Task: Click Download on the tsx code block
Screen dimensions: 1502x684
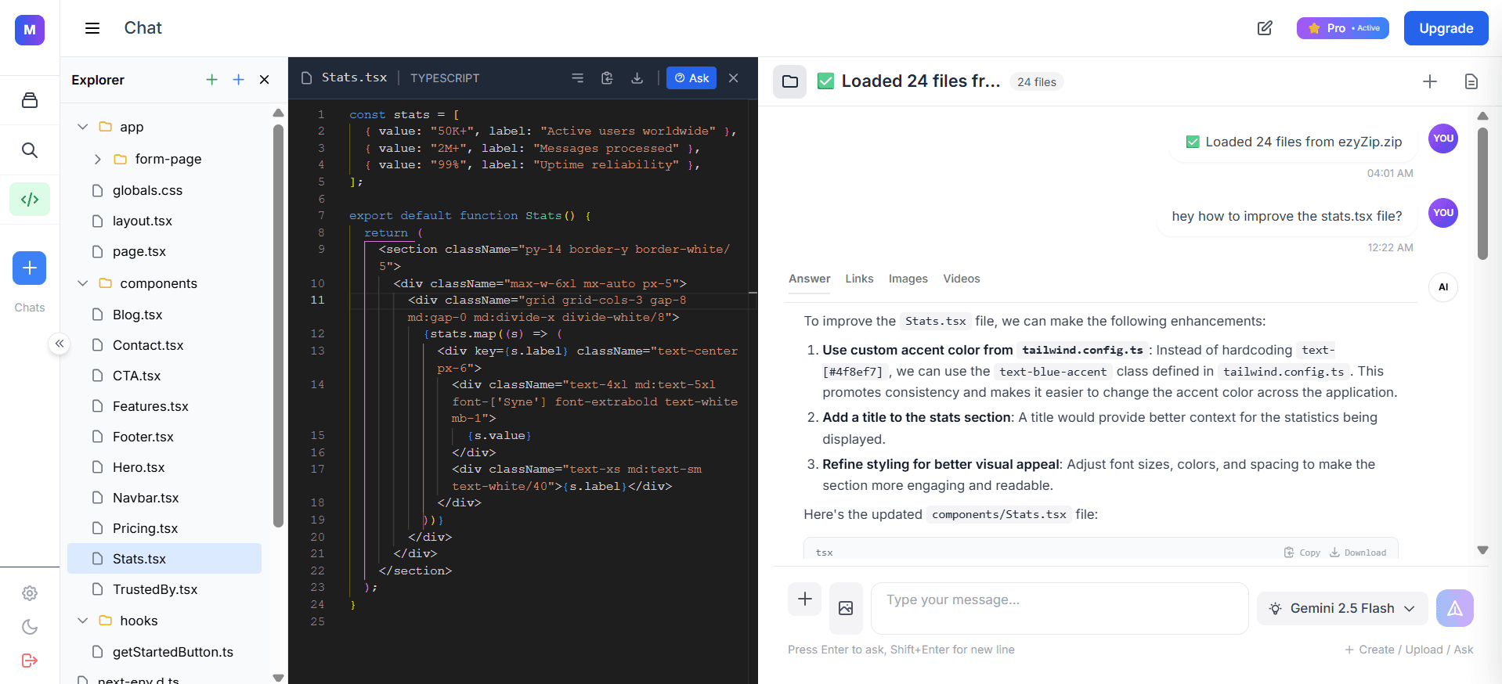Action: [1358, 553]
